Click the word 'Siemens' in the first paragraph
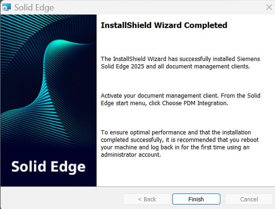This screenshot has height=209, width=275. [x=248, y=59]
